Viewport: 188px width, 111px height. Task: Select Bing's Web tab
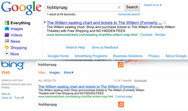[x=42, y=73]
